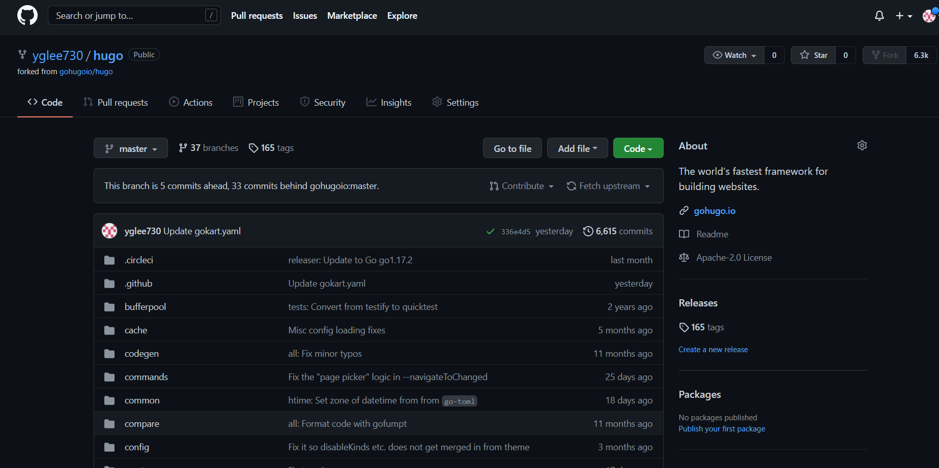Click the slash shortcut icon in search
The height and width of the screenshot is (468, 939).
[x=211, y=15]
